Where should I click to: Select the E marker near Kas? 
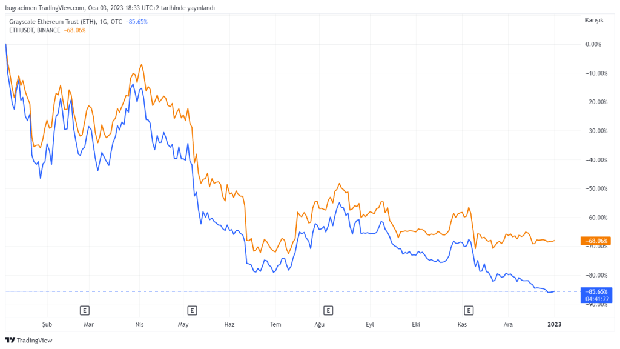click(x=468, y=311)
